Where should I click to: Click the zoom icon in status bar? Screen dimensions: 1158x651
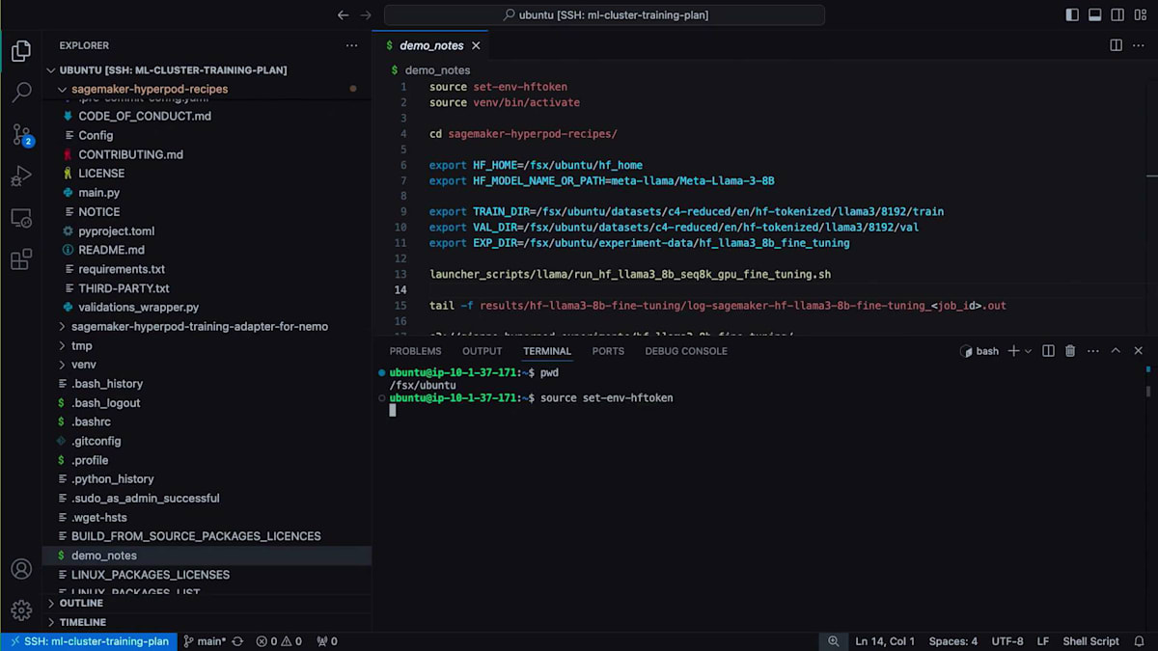coord(834,641)
